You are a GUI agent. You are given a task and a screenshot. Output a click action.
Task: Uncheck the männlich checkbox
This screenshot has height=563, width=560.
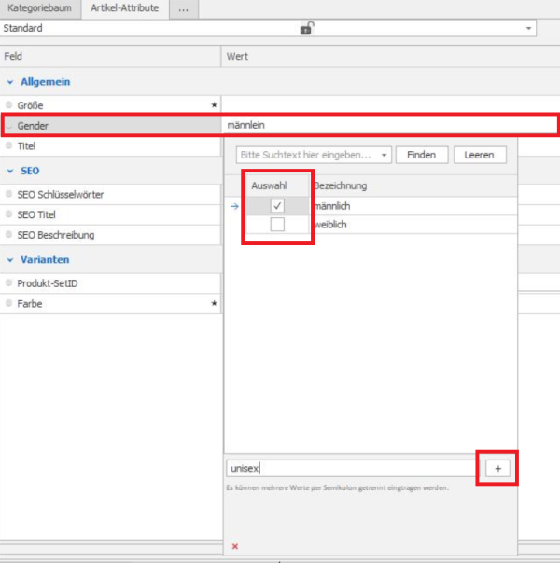[x=277, y=206]
